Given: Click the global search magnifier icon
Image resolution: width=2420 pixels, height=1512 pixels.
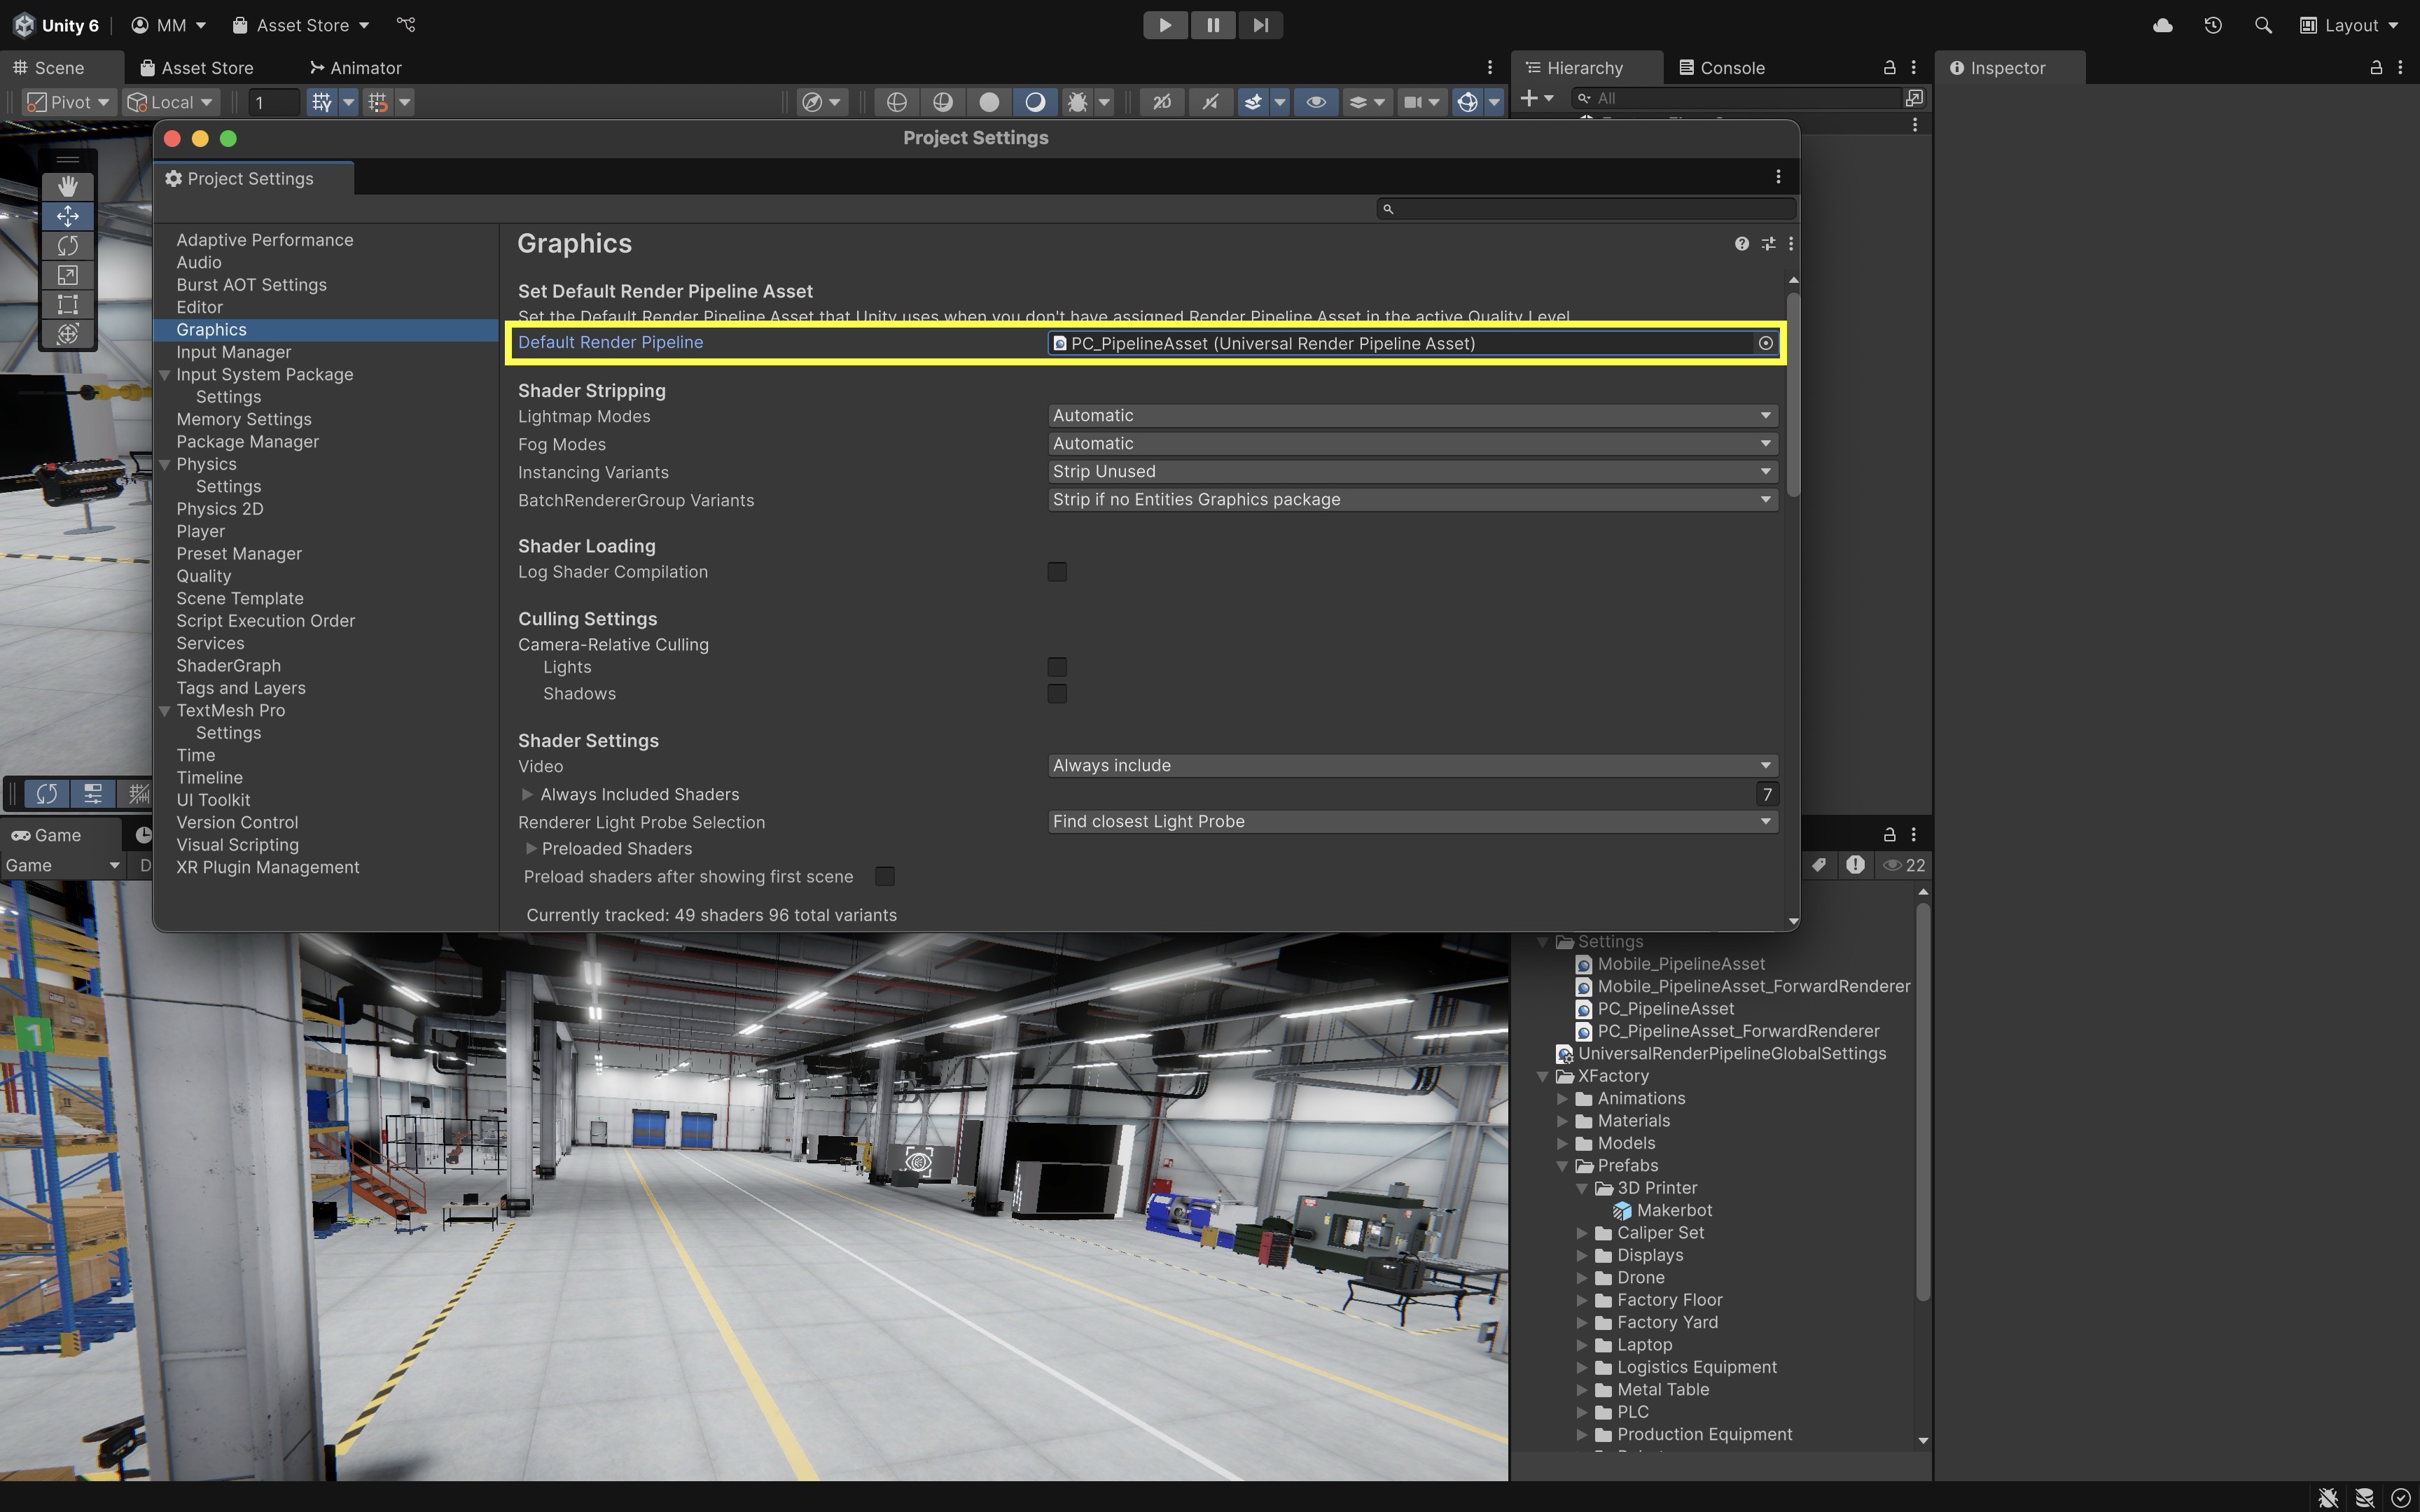Looking at the screenshot, I should coord(2263,25).
